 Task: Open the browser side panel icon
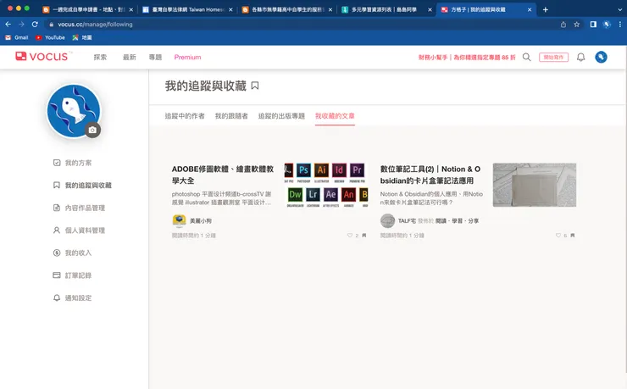593,25
